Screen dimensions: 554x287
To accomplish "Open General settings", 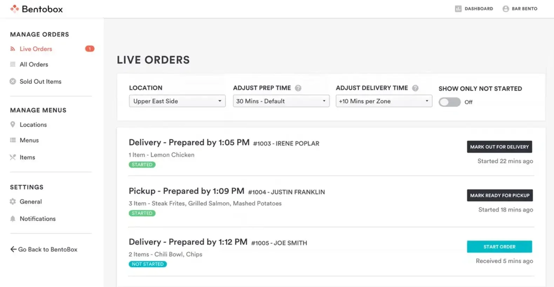I will point(31,202).
